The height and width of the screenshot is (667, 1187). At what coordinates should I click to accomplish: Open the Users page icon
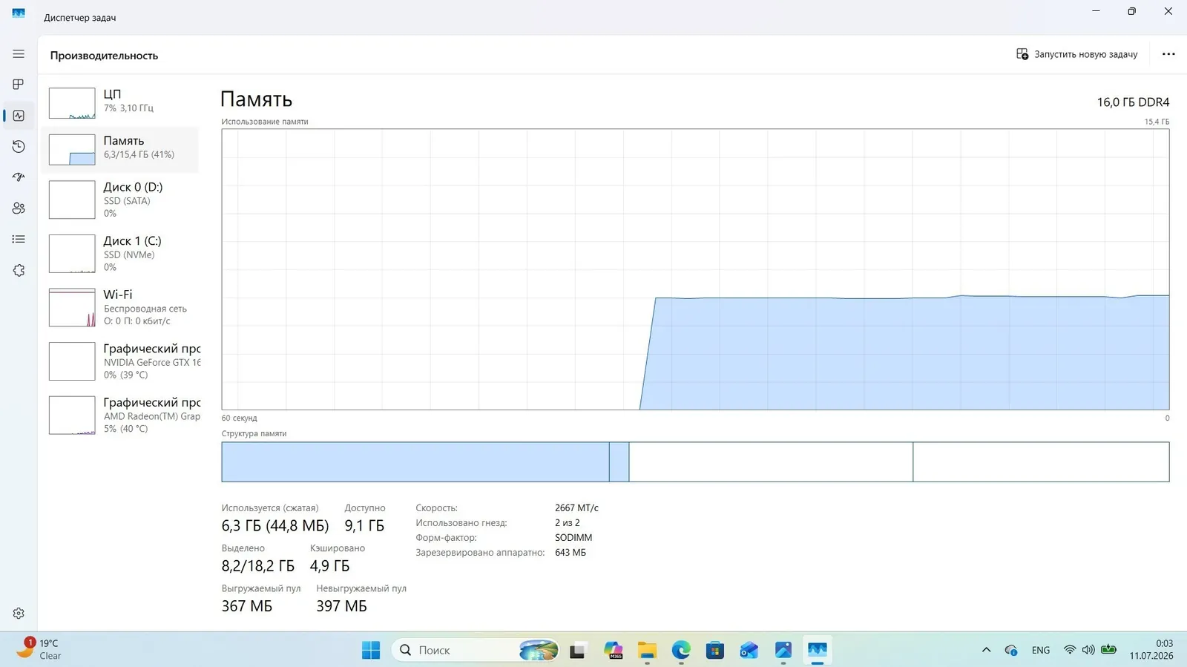tap(19, 208)
